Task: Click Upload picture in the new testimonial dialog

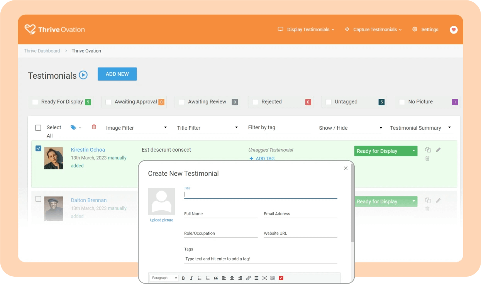Action: (161, 220)
